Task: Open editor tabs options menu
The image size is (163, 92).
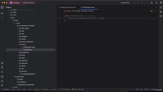Action: pos(156,7)
